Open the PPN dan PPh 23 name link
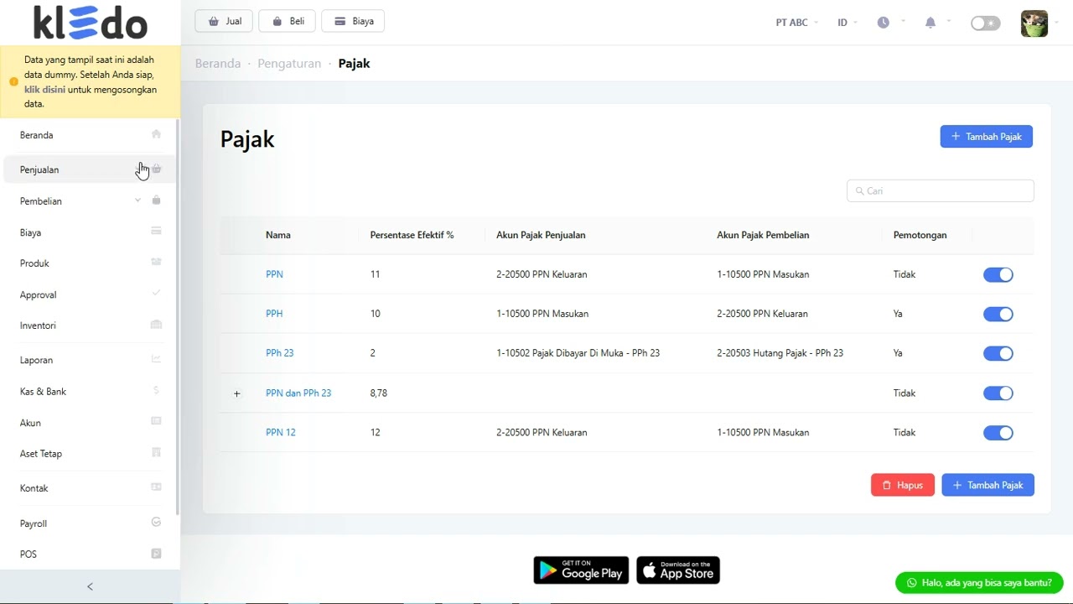The height and width of the screenshot is (604, 1073). pyautogui.click(x=298, y=393)
